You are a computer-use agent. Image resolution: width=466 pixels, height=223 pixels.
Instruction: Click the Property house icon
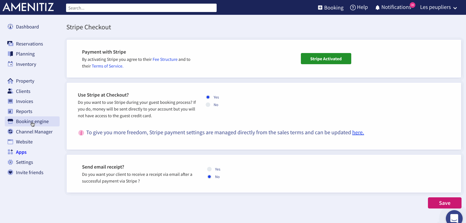point(10,81)
